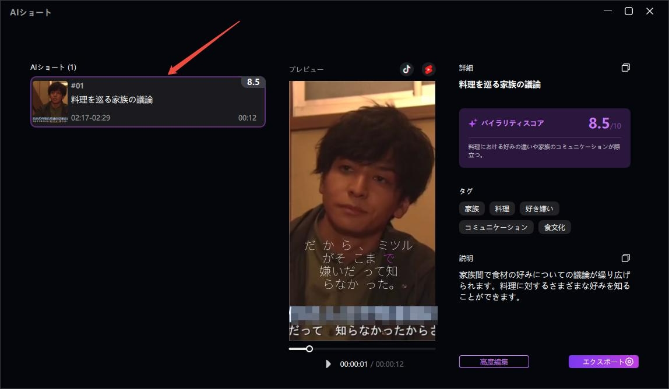Copy the description using the 説明 copy icon
Screen dimensions: 669x389
click(x=626, y=258)
